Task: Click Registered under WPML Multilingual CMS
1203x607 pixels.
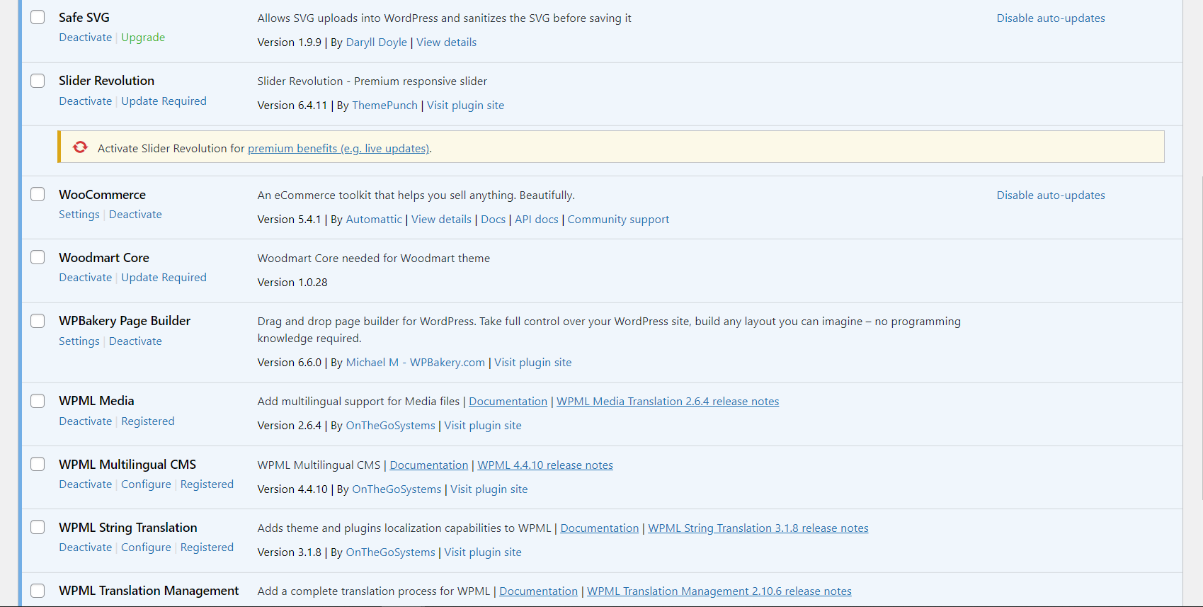Action: 207,484
